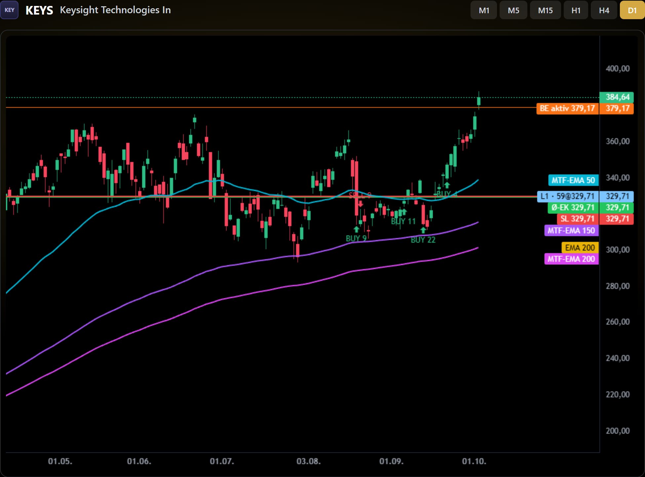Image resolution: width=645 pixels, height=477 pixels.
Task: Click the SL 329,71 stop-loss label
Action: pyautogui.click(x=578, y=219)
